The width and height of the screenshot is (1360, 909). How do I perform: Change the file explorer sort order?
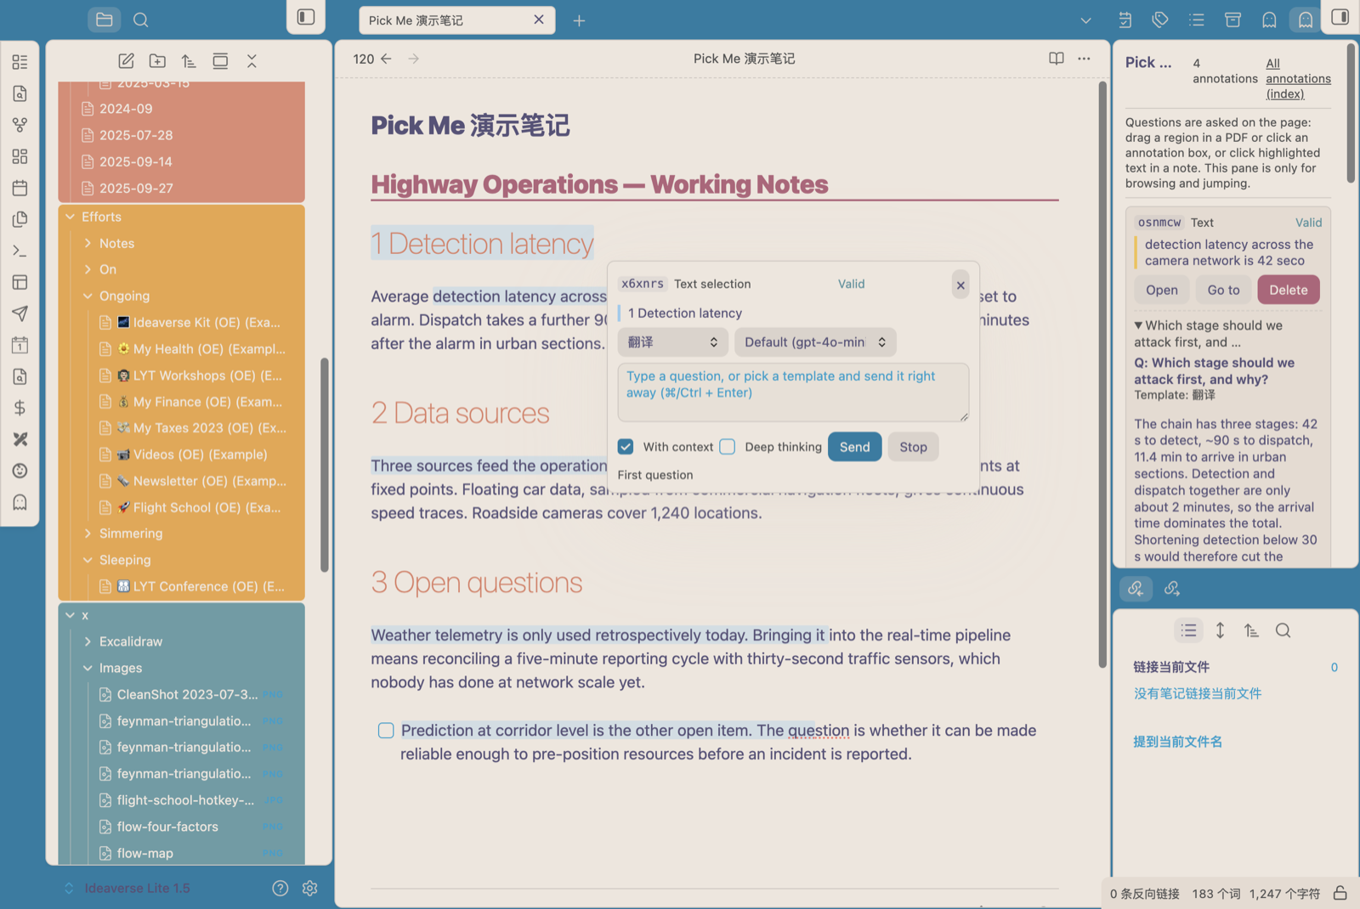[189, 60]
